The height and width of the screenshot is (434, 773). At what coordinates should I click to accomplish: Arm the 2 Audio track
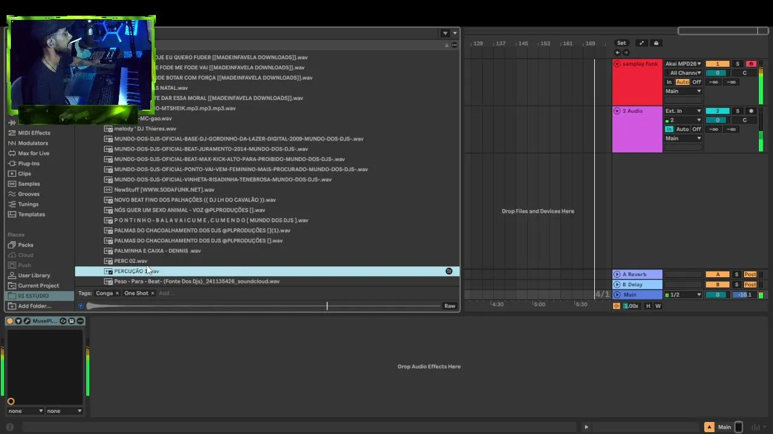[751, 111]
